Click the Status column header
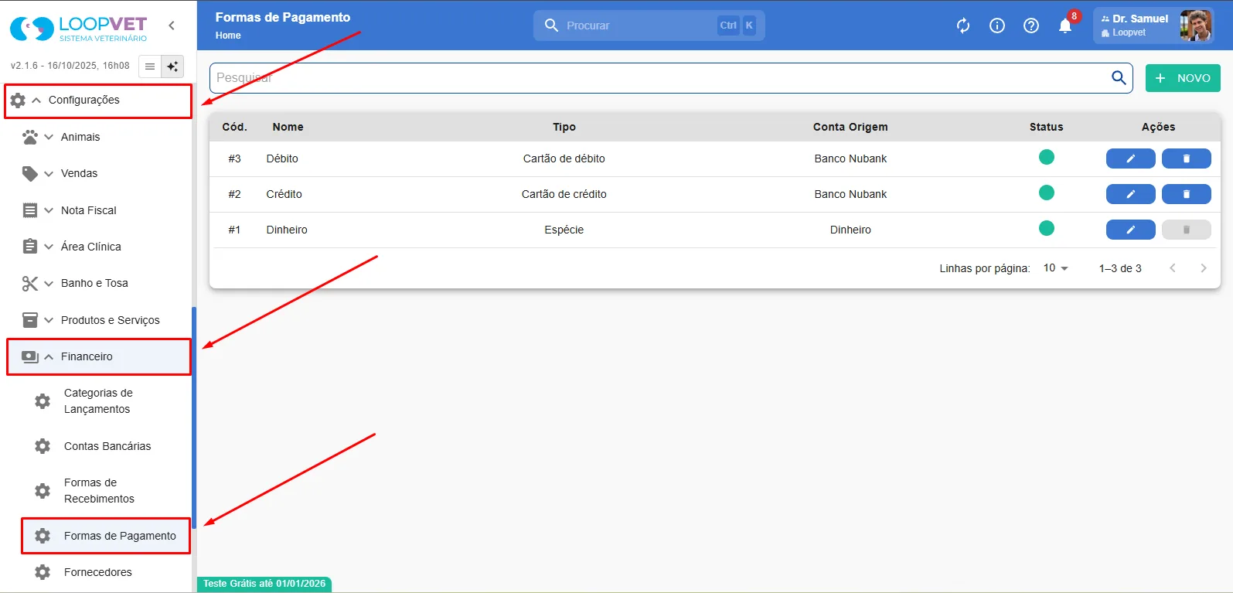 pos(1047,127)
